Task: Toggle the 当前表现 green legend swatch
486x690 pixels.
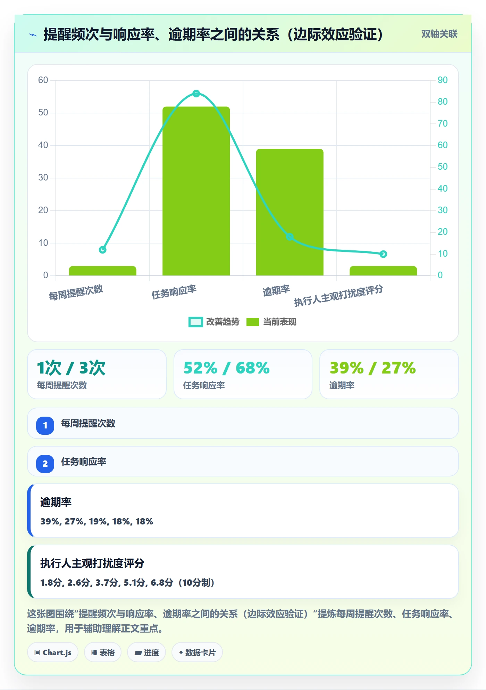Action: [253, 322]
